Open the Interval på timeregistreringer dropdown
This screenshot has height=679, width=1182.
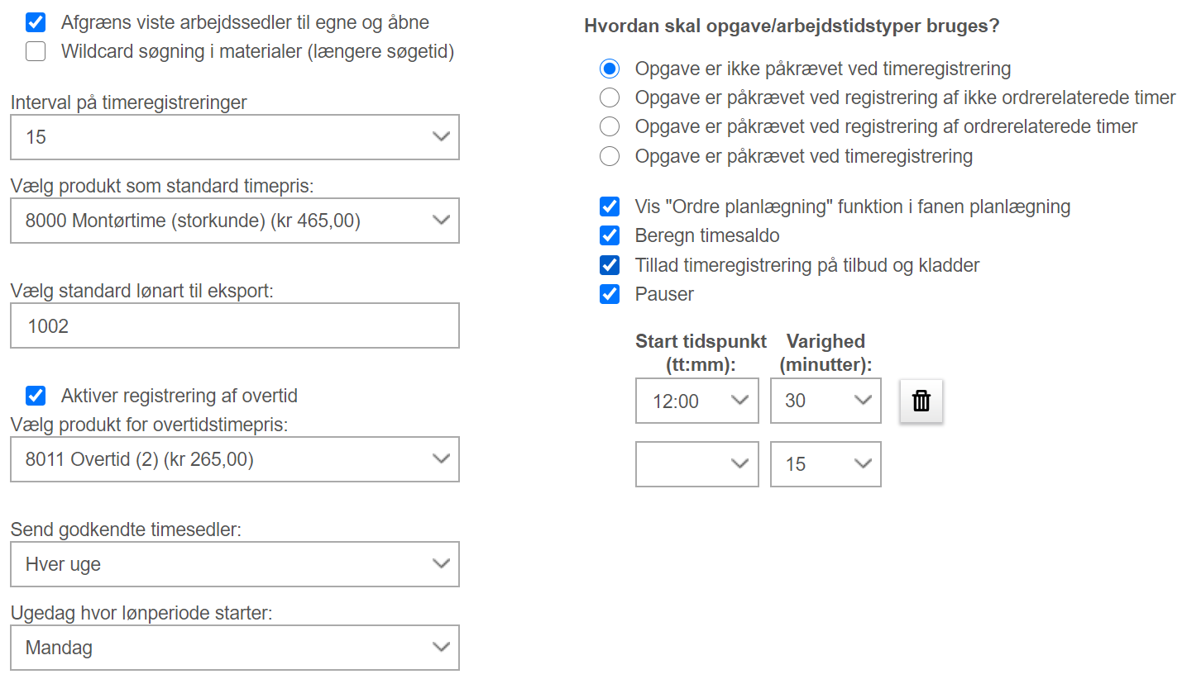pos(235,137)
